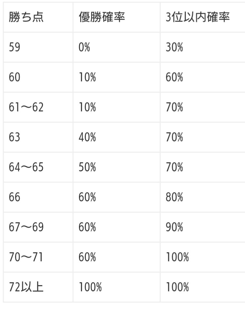Select 100% championship probability for 72以上
This screenshot has width=245, height=316.
coord(90,287)
